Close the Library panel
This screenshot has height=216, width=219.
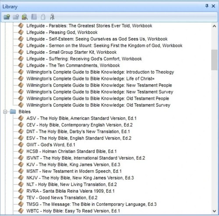(213, 6)
